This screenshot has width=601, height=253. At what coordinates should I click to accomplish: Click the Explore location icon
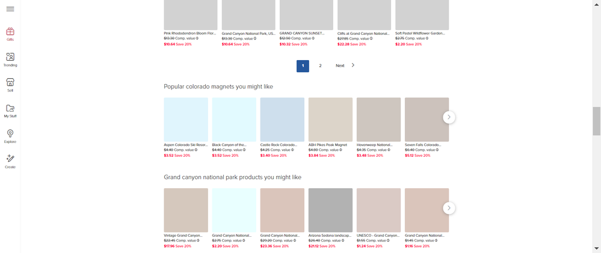(10, 134)
